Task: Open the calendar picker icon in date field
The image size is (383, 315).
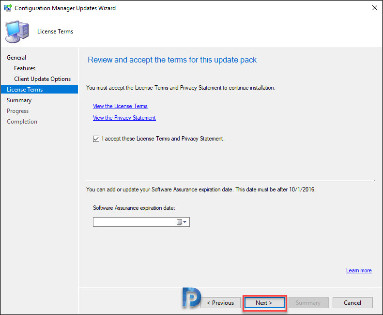Action: pos(182,222)
